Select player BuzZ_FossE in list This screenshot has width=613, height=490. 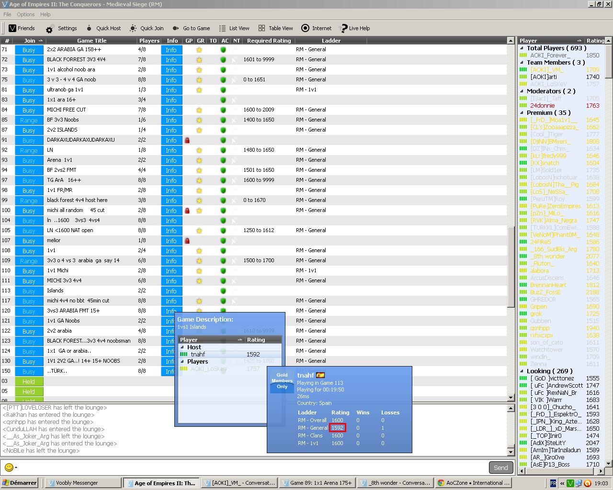coord(545,292)
